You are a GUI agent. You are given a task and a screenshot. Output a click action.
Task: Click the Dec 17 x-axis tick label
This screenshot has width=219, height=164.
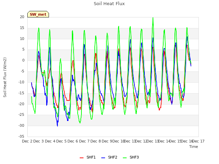pyautogui.click(x=199, y=141)
